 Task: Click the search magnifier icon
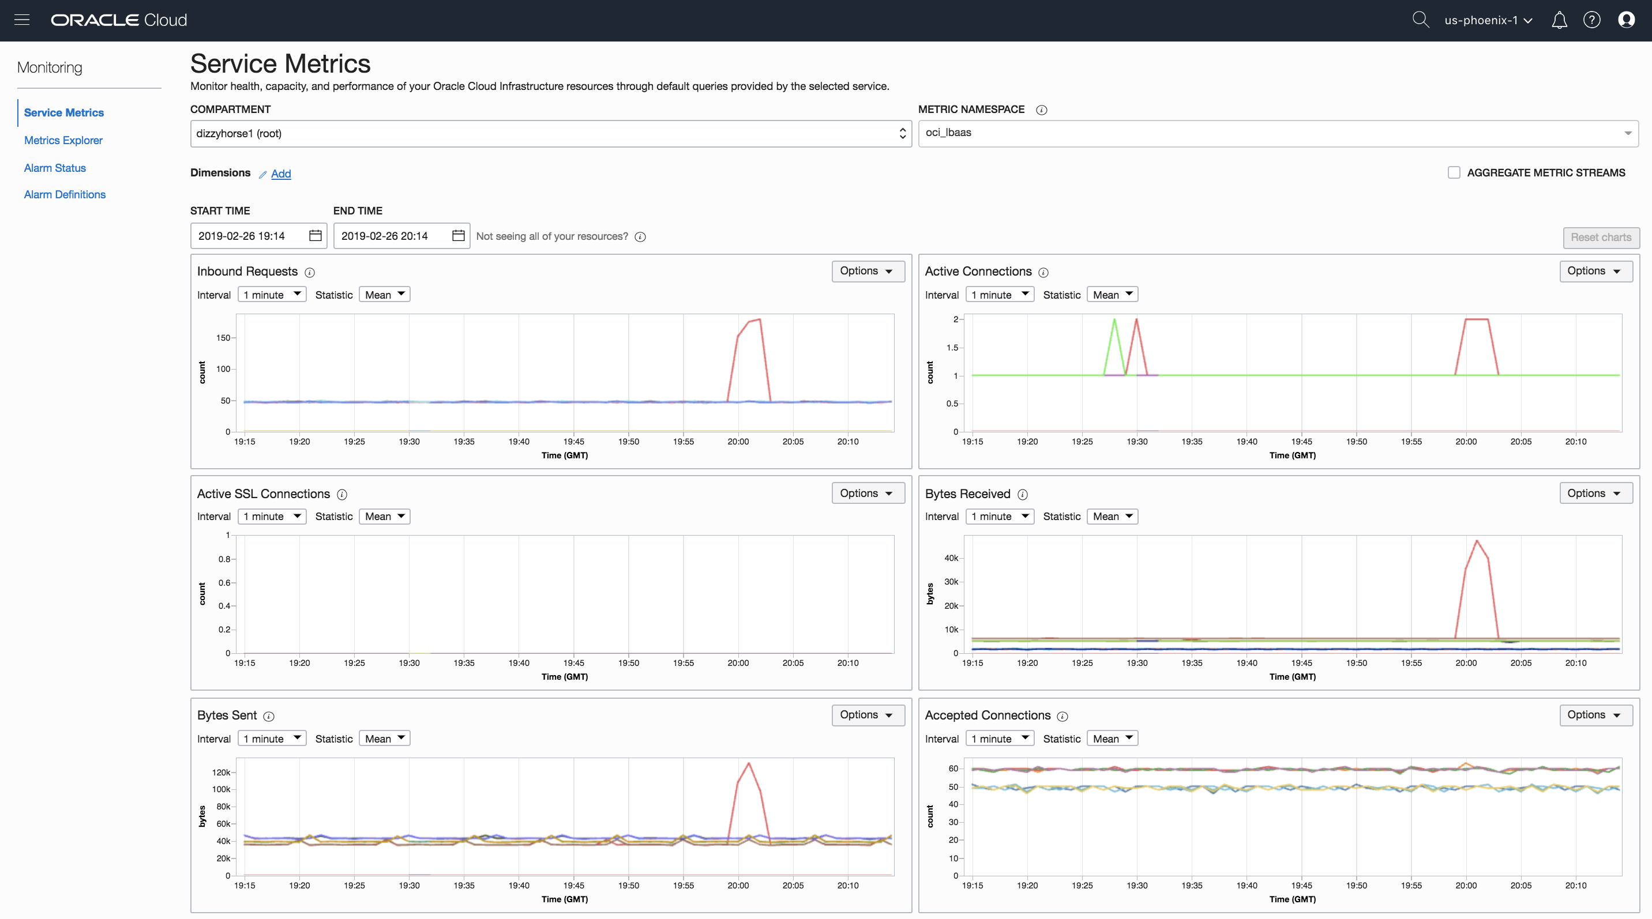coord(1421,20)
